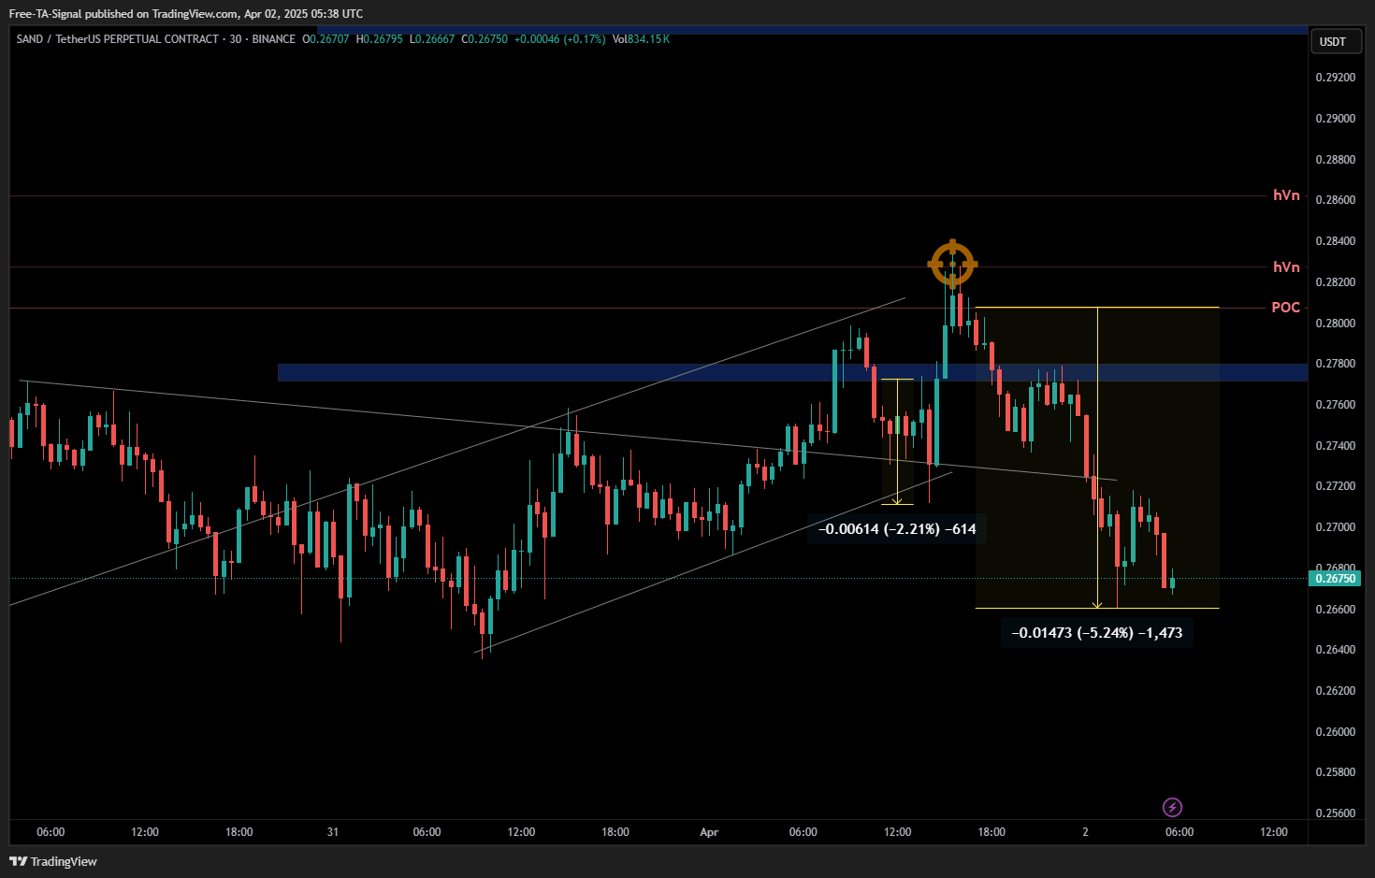1375x878 pixels.
Task: Click the measurement label −0.01473 (−5.24%) −1,473
Action: [1097, 633]
